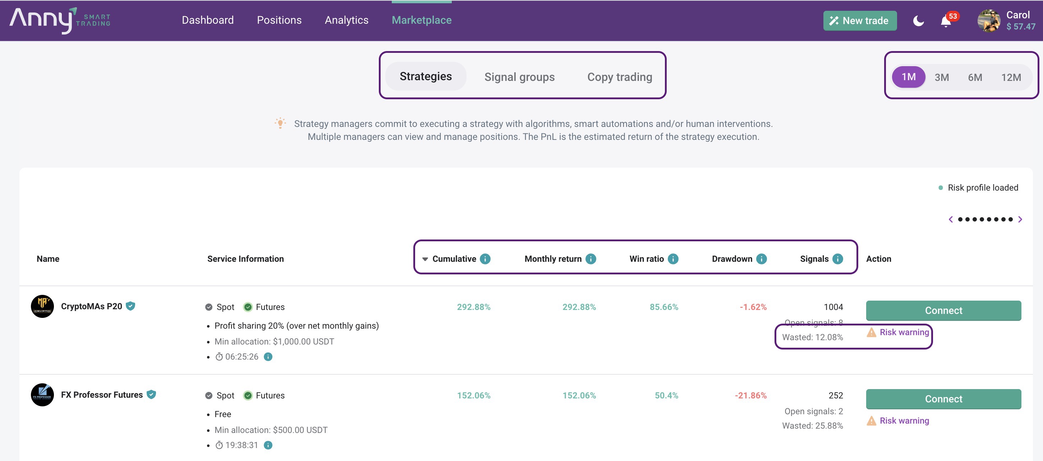
Task: Open notifications bell with 53 badge
Action: (946, 20)
